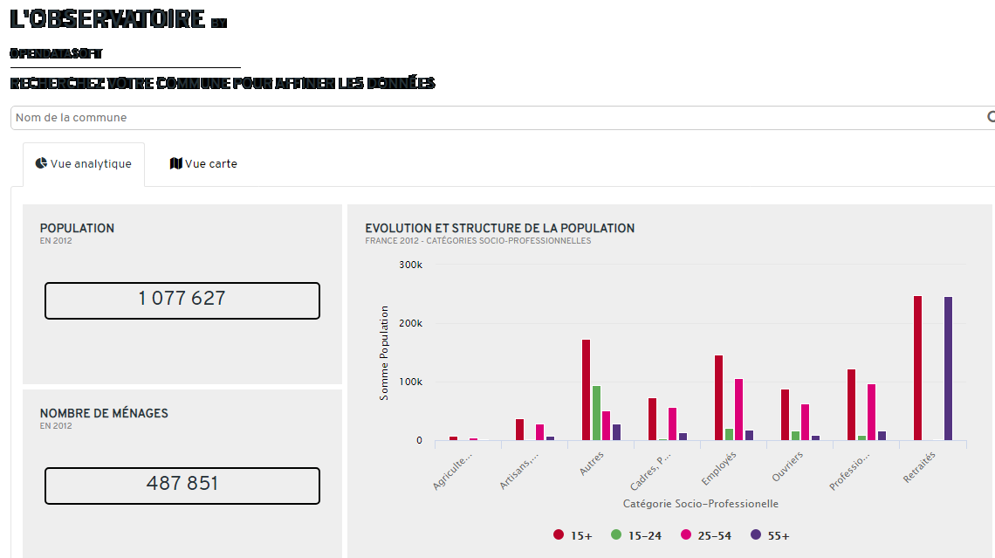The image size is (995, 558).
Task: Click the population value 1 077 627
Action: [x=182, y=300]
